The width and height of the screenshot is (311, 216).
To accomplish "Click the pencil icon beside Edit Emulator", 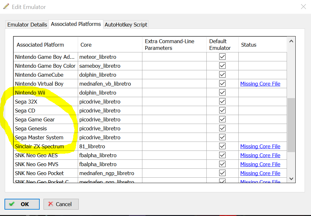I will (x=6, y=6).
